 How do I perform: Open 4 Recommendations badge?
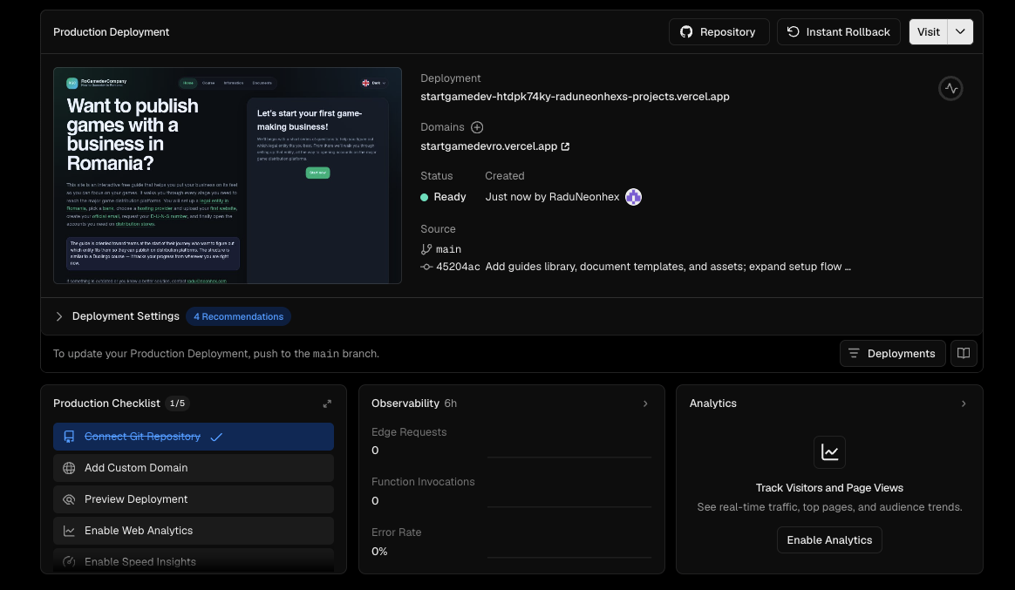click(238, 316)
